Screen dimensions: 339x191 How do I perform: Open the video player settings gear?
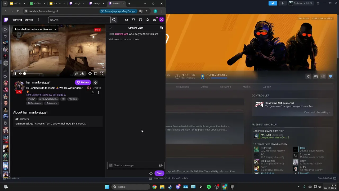pos(90,73)
